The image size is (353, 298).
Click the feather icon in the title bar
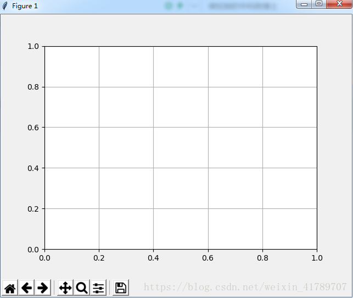click(5, 6)
